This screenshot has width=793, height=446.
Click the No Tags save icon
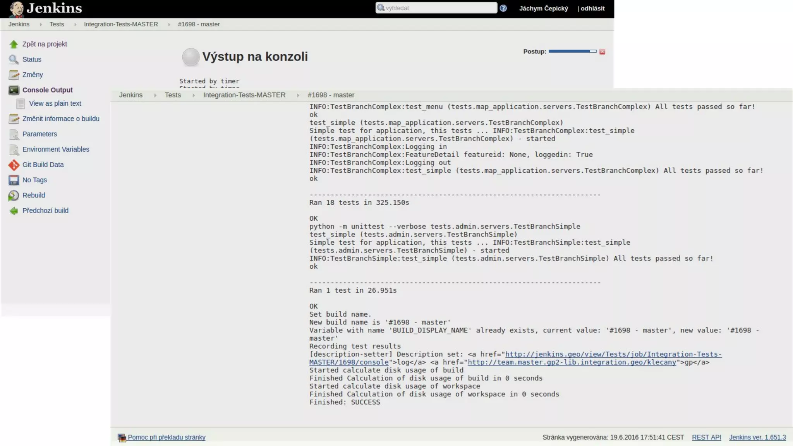14,180
